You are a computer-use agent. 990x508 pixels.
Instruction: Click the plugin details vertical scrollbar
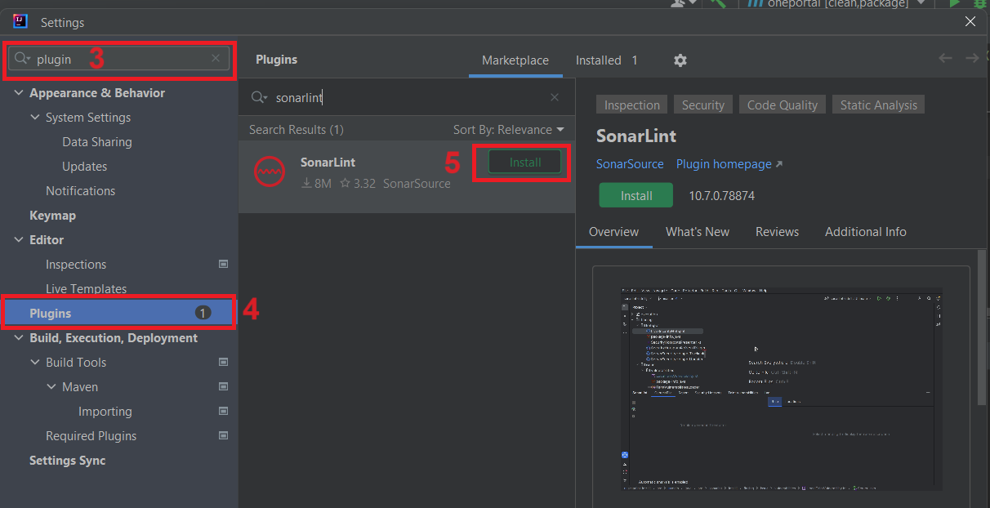pyautogui.click(x=983, y=327)
